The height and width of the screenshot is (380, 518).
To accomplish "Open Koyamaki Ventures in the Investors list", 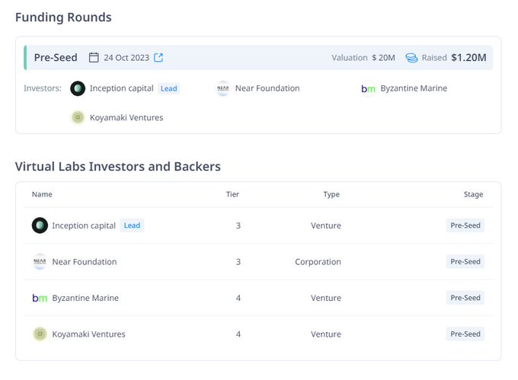I will pos(126,117).
